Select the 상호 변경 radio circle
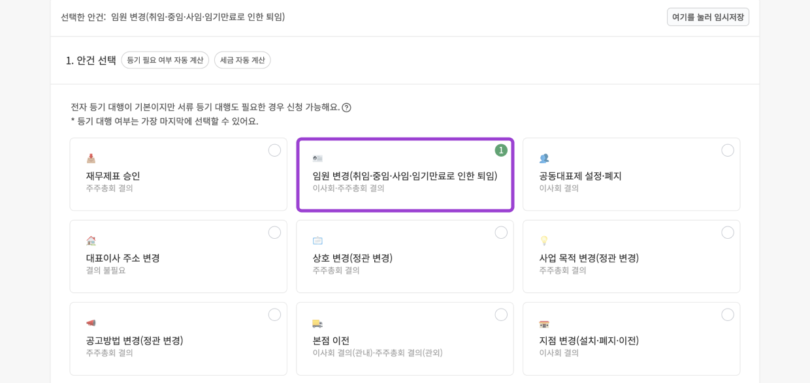 [x=501, y=232]
